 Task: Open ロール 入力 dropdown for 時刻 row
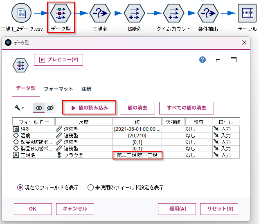[226, 129]
